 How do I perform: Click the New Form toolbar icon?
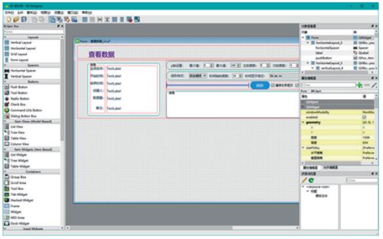pyautogui.click(x=9, y=19)
